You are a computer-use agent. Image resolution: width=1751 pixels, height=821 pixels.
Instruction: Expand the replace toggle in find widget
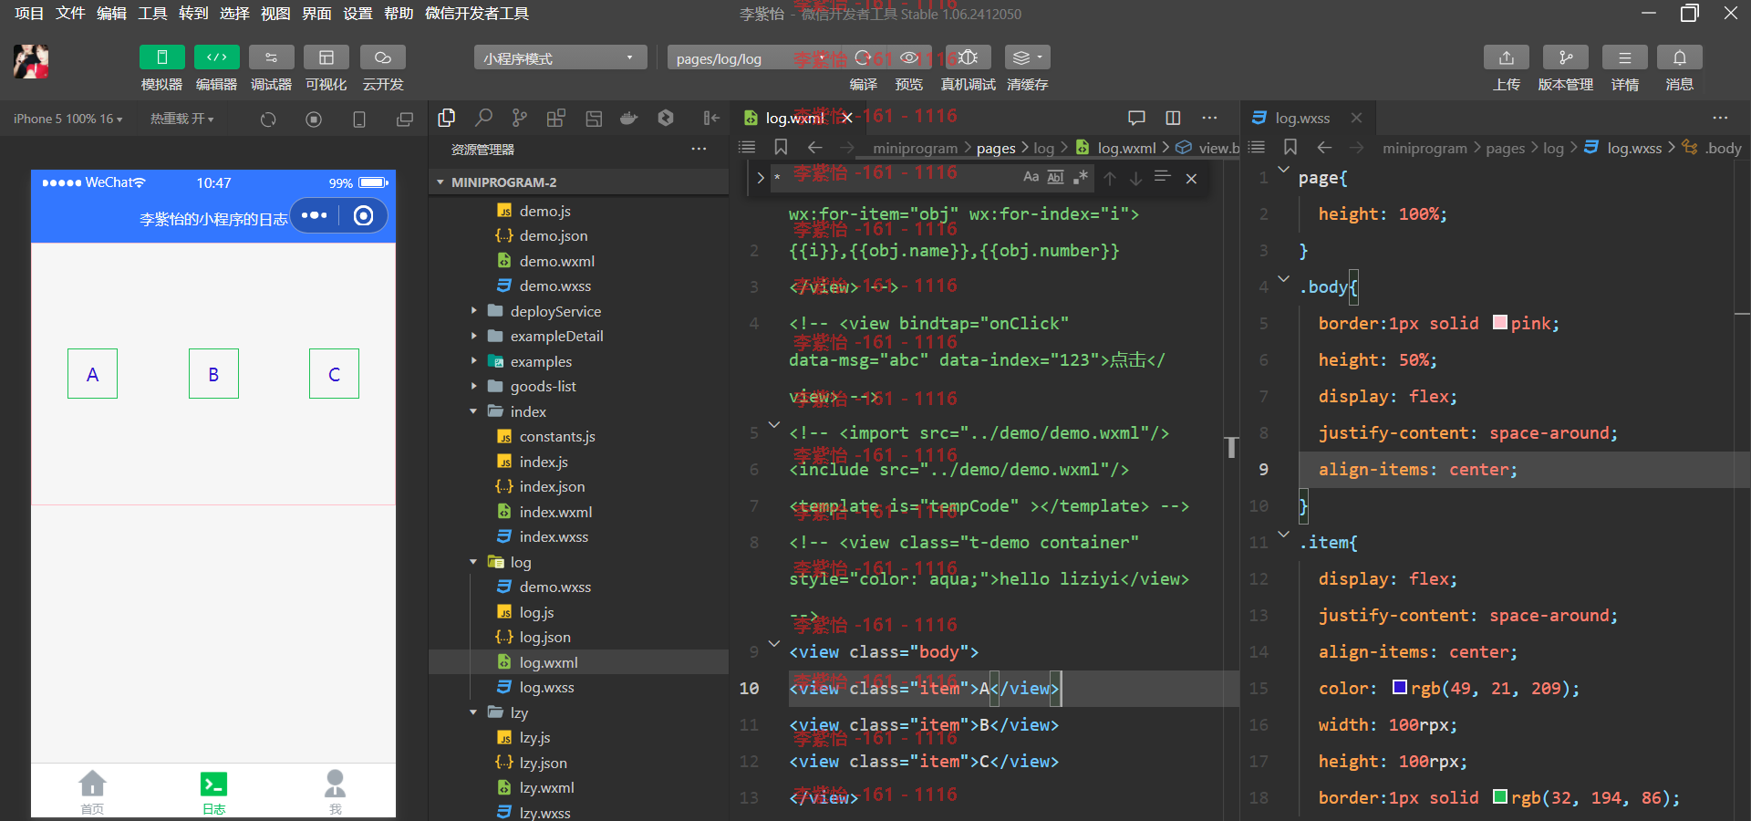click(761, 178)
